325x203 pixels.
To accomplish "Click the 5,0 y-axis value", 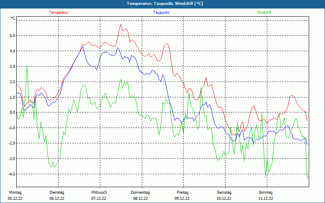I will pyautogui.click(x=13, y=36).
